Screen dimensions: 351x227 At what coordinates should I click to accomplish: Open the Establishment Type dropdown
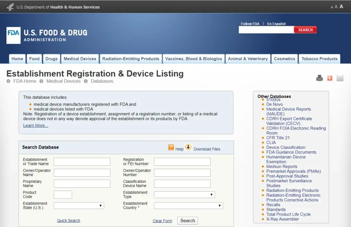point(185,195)
